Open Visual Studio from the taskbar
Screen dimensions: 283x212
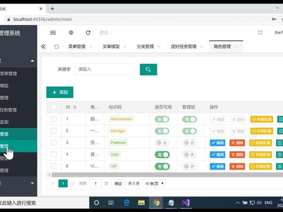(x=186, y=203)
